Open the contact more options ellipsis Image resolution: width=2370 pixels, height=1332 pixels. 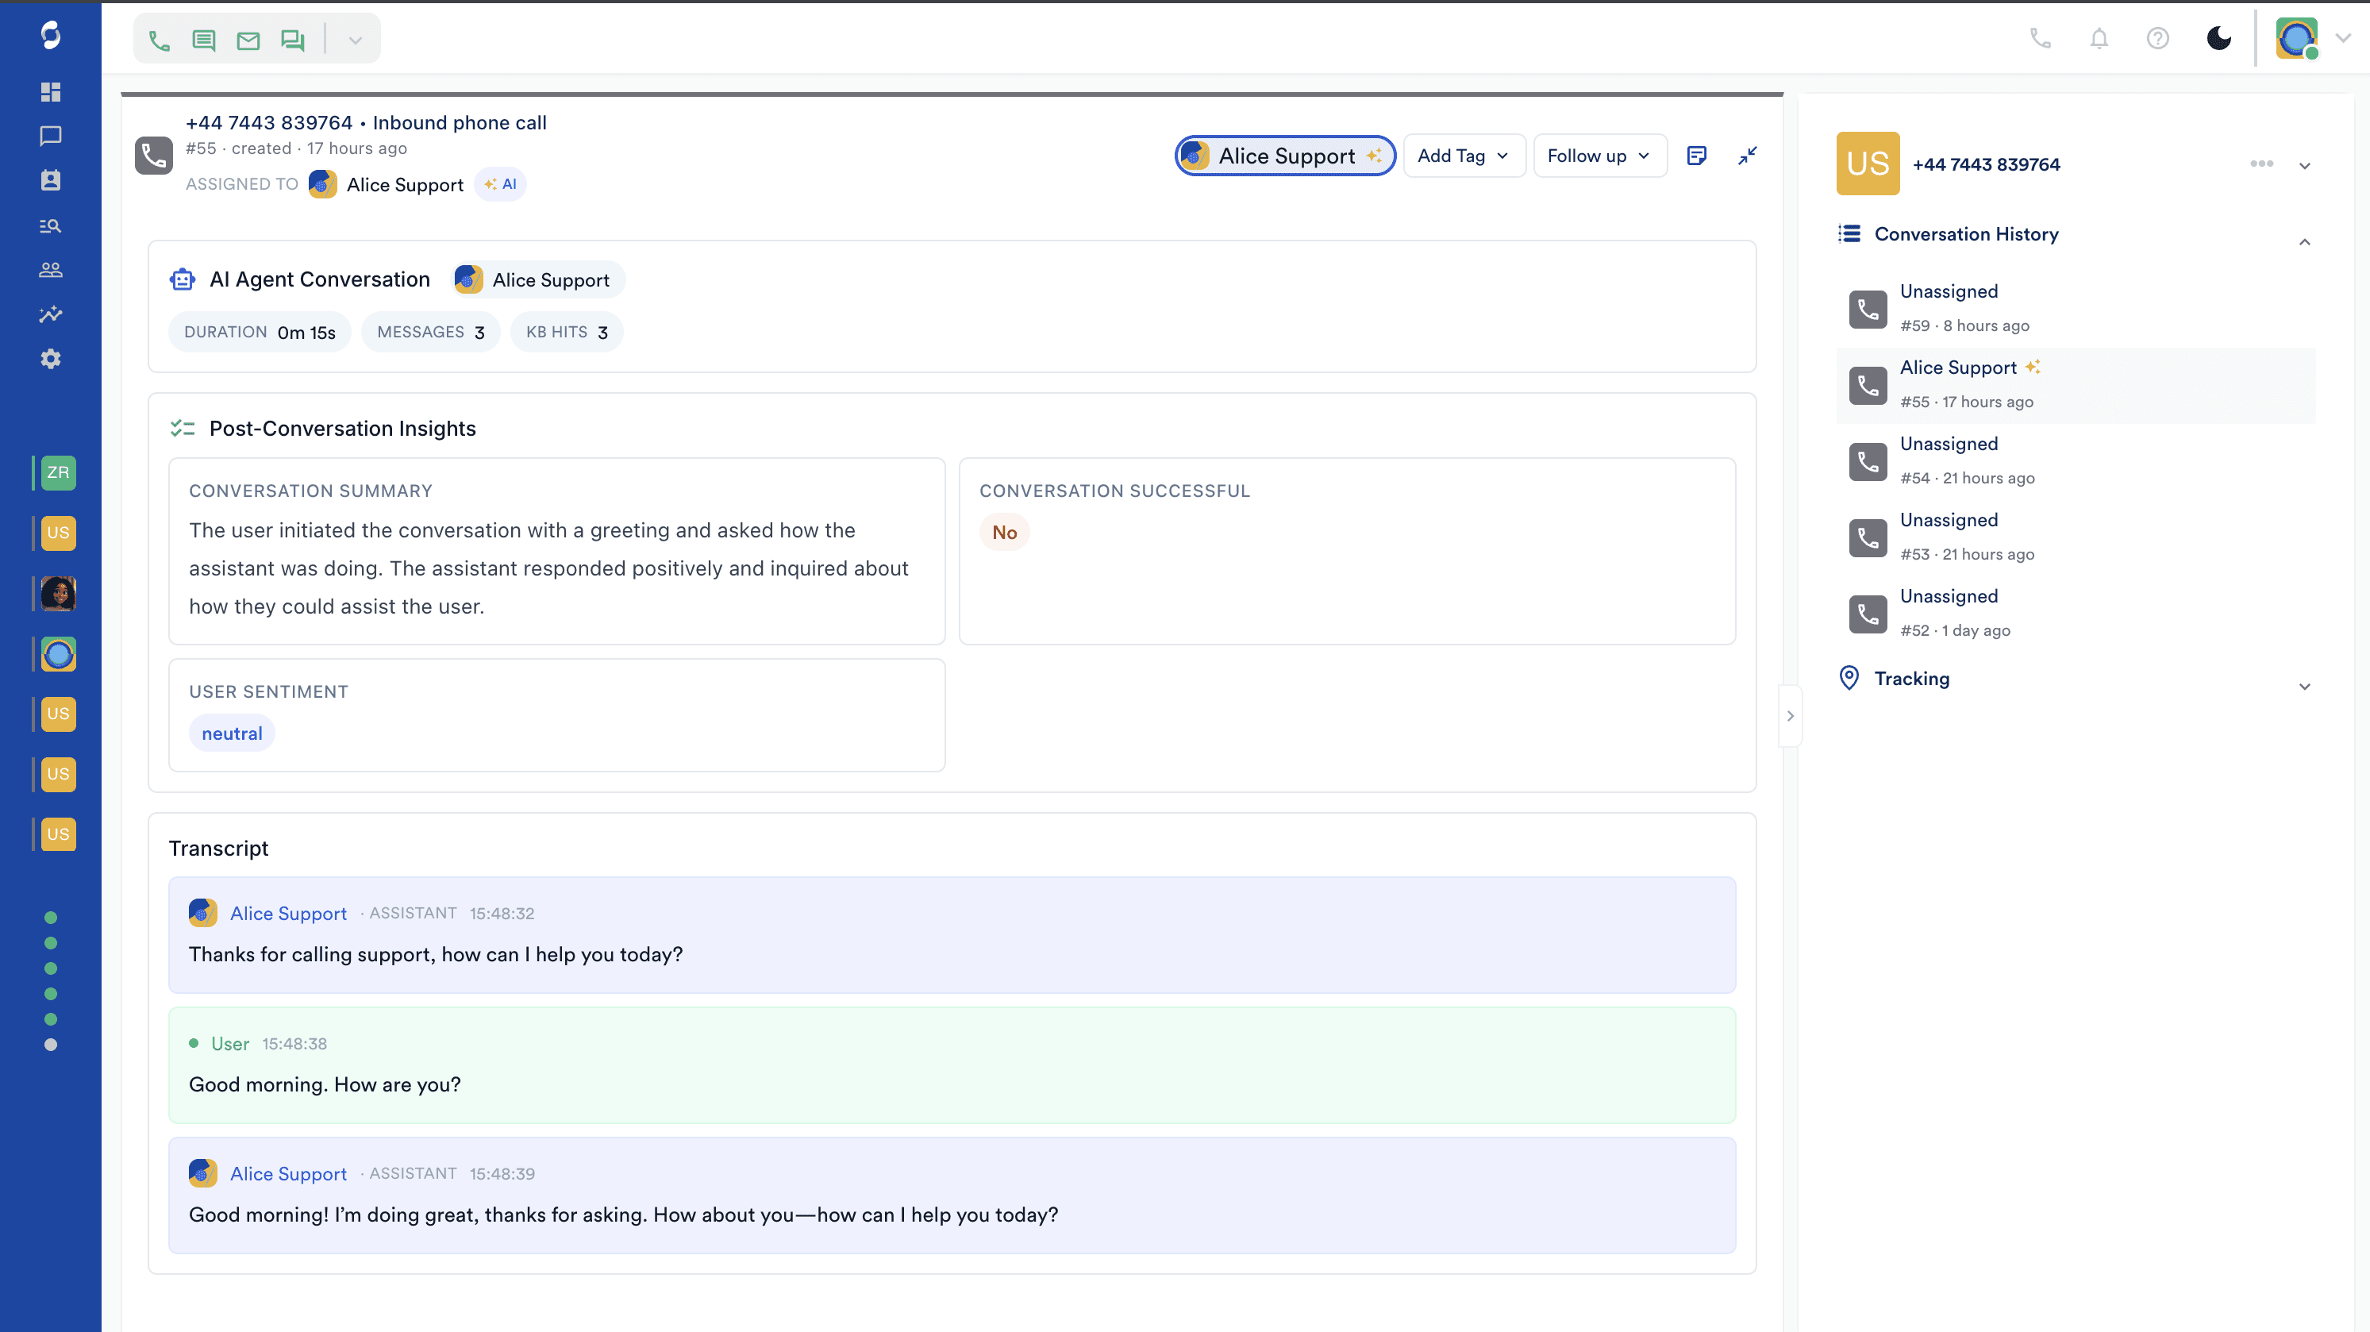click(x=2261, y=164)
